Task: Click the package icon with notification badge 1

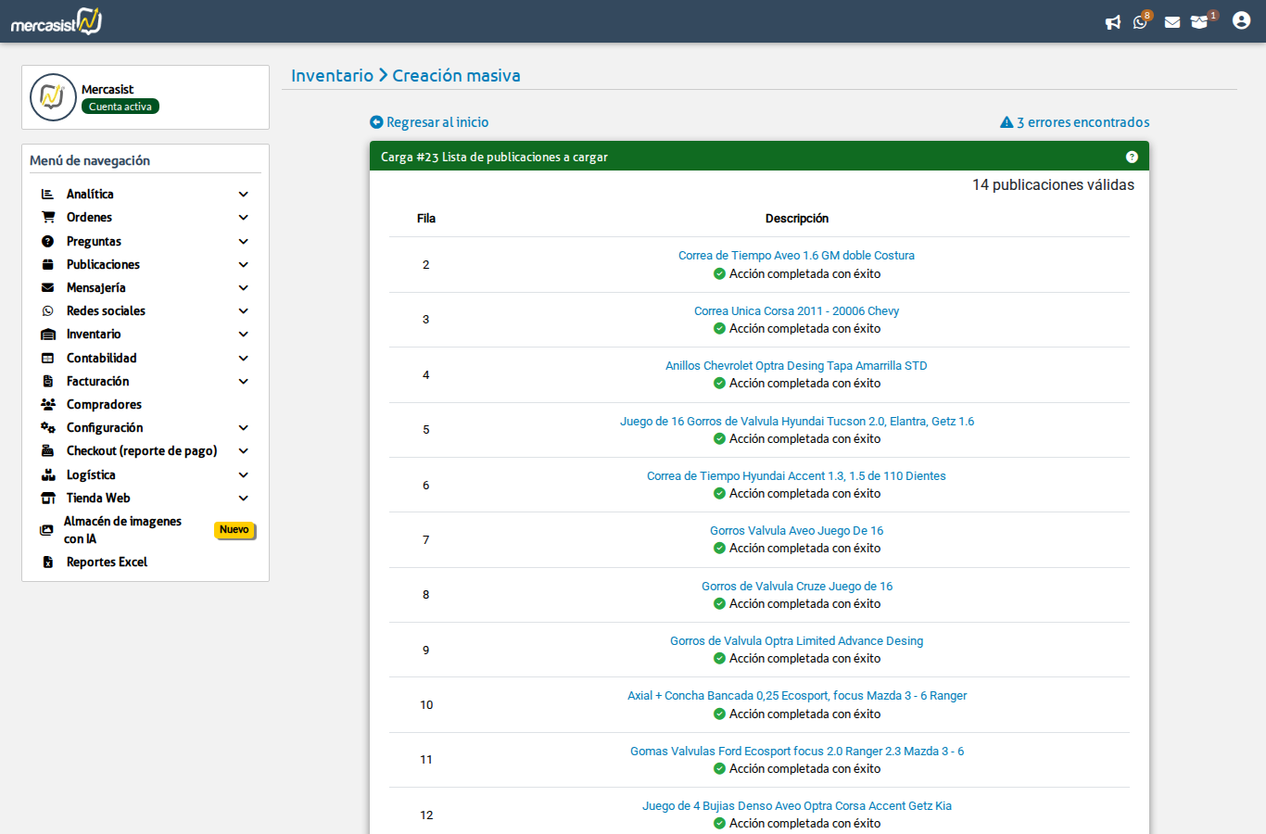Action: (1201, 21)
